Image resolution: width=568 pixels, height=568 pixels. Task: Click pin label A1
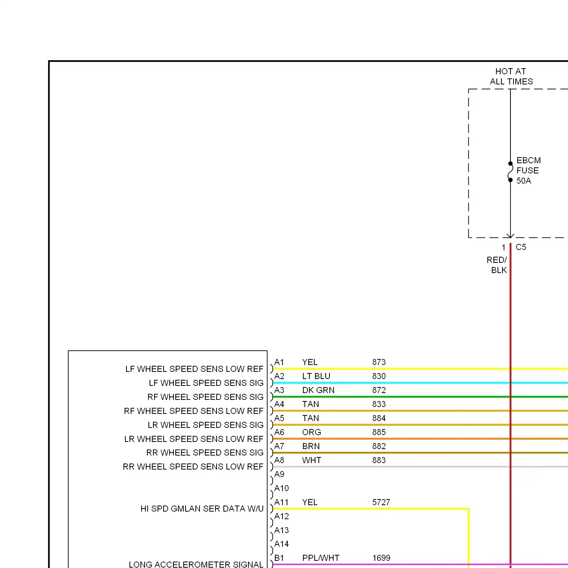(279, 362)
